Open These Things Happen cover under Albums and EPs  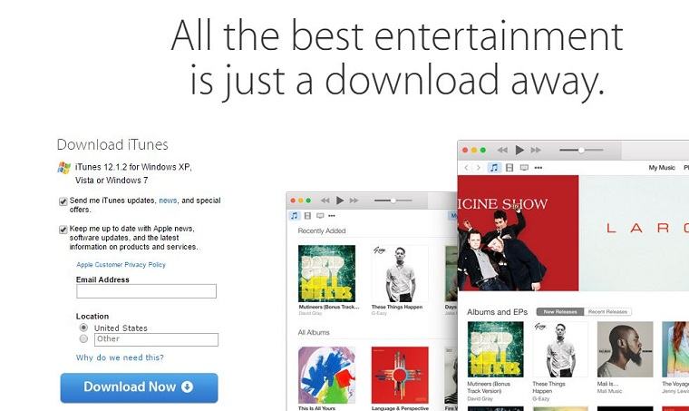point(560,349)
